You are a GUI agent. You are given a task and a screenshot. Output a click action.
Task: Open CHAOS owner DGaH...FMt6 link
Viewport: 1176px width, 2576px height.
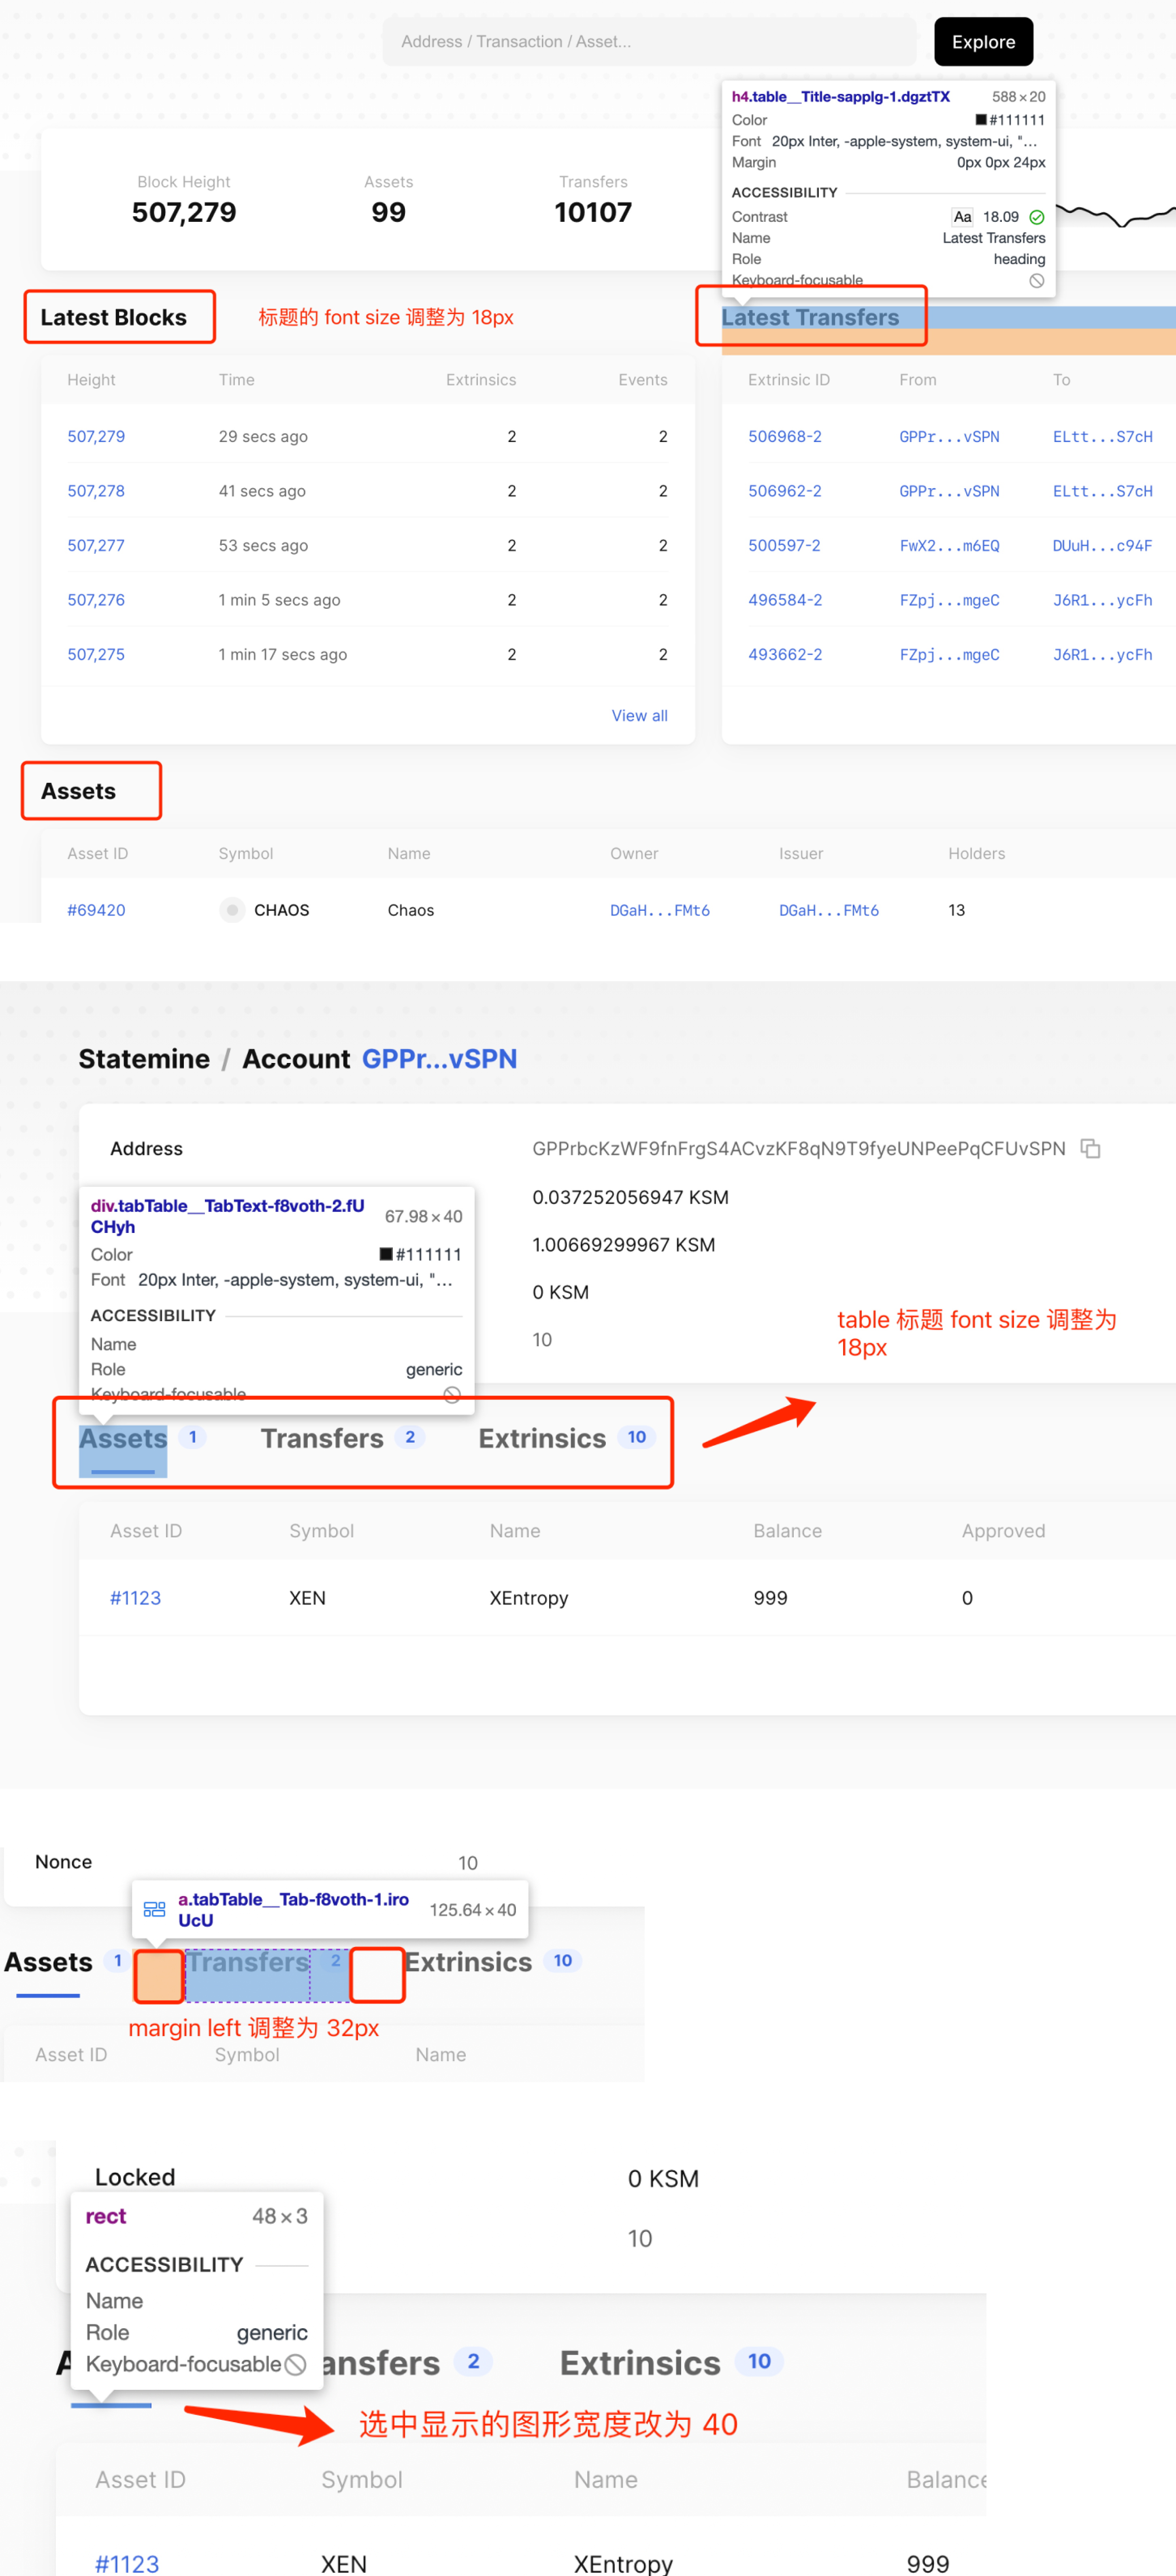coord(660,910)
